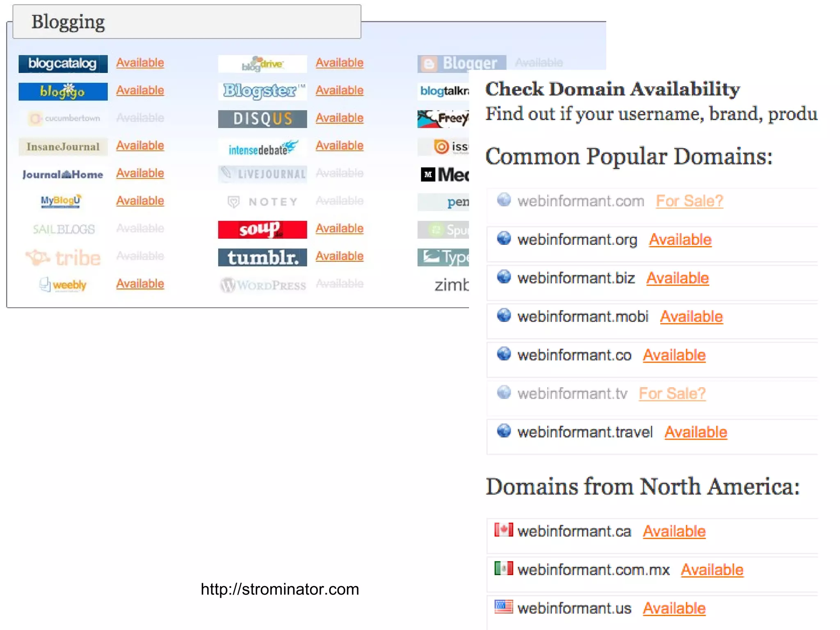
Task: Click Available link beside JournalHome
Action: [x=140, y=173]
